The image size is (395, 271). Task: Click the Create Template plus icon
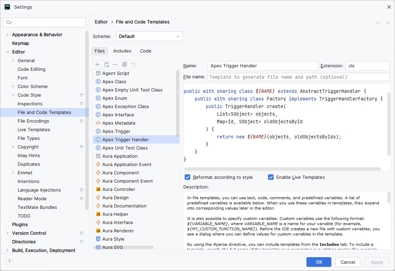click(98, 65)
